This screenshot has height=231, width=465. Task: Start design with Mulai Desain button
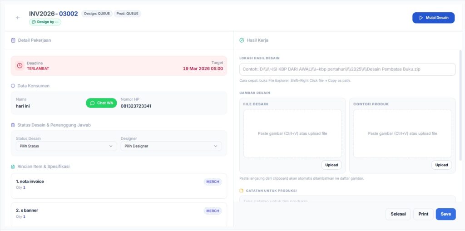pyautogui.click(x=433, y=18)
